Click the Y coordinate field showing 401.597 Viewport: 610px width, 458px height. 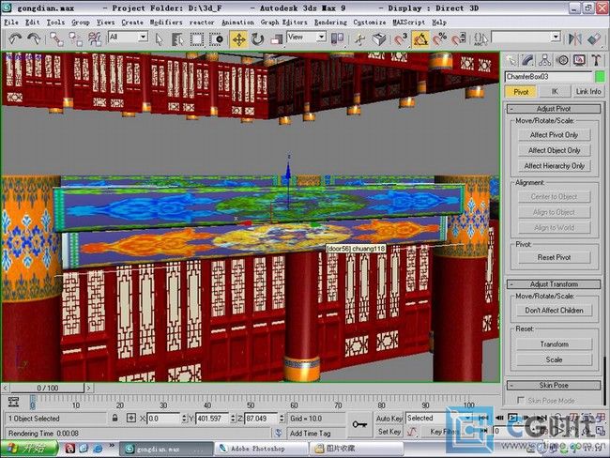click(x=212, y=419)
